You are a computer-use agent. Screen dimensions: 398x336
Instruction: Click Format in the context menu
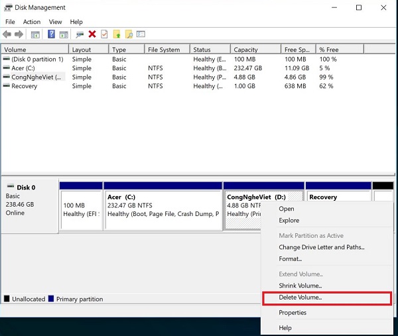pyautogui.click(x=290, y=259)
